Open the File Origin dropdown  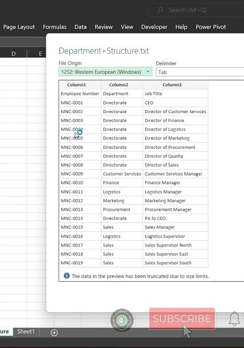coord(106,72)
